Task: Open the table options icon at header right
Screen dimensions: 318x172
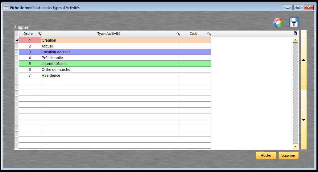Action: (295, 34)
